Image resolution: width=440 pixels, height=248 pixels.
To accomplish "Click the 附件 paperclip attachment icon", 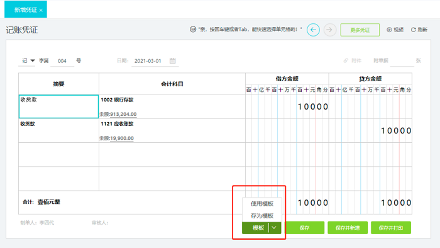I will click(346, 60).
